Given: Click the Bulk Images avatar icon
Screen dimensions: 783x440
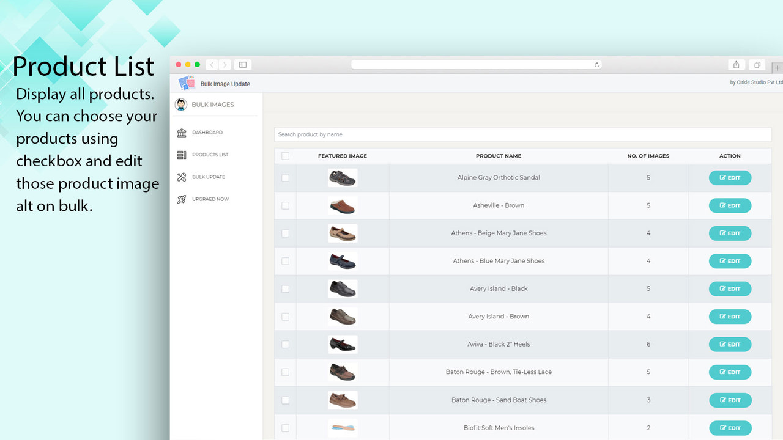Looking at the screenshot, I should click(180, 105).
